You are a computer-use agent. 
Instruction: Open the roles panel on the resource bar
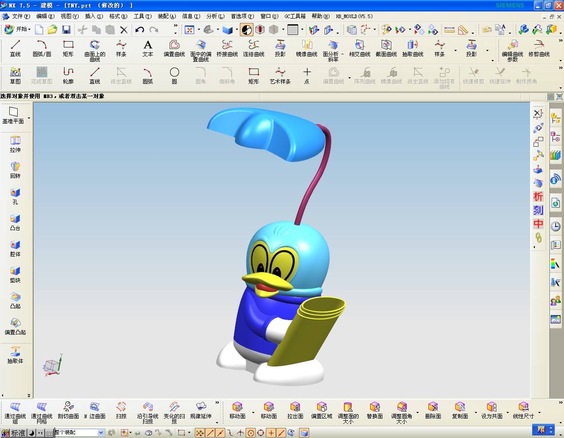556,301
